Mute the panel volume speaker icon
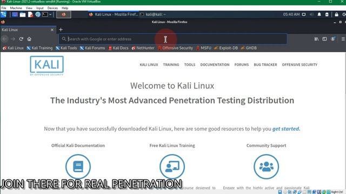The width and height of the screenshot is (346, 194). coord(311,15)
